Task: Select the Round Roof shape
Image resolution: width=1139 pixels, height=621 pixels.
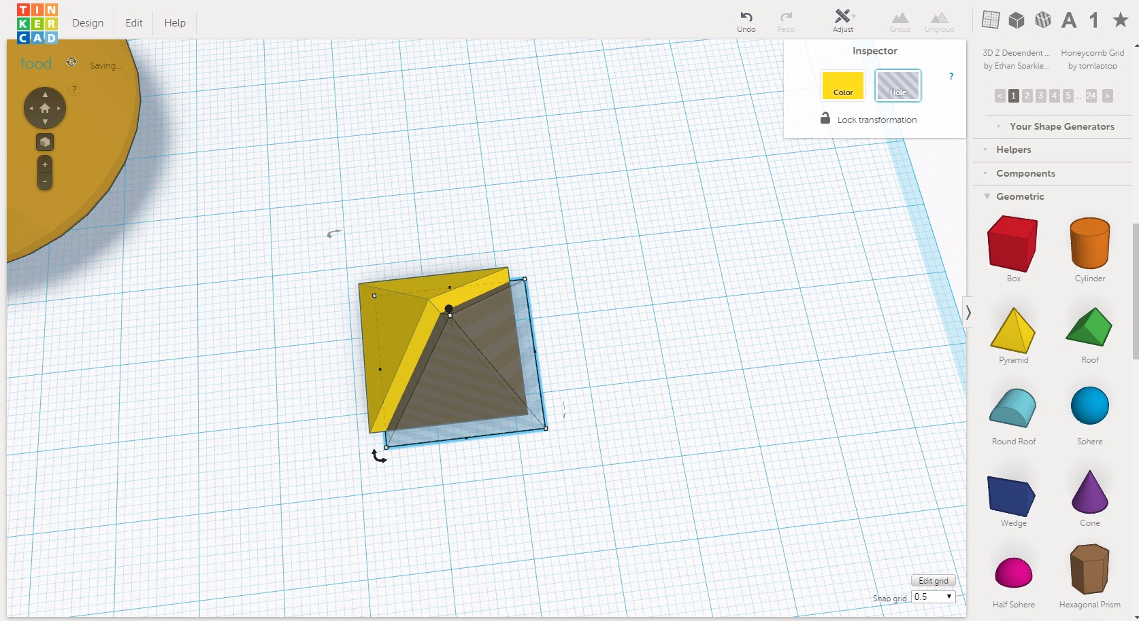Action: point(1013,408)
